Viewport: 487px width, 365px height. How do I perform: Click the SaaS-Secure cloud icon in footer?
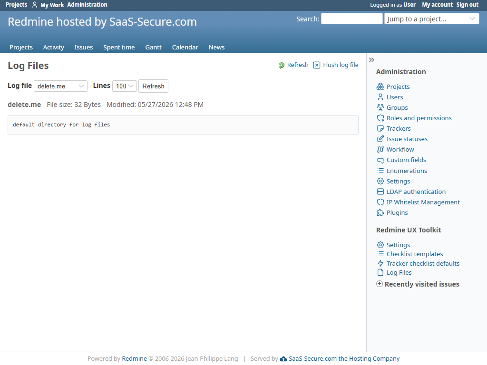(283, 359)
